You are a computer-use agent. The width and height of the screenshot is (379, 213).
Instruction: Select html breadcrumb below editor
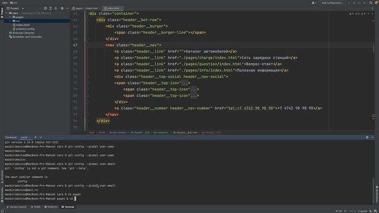[92, 133]
